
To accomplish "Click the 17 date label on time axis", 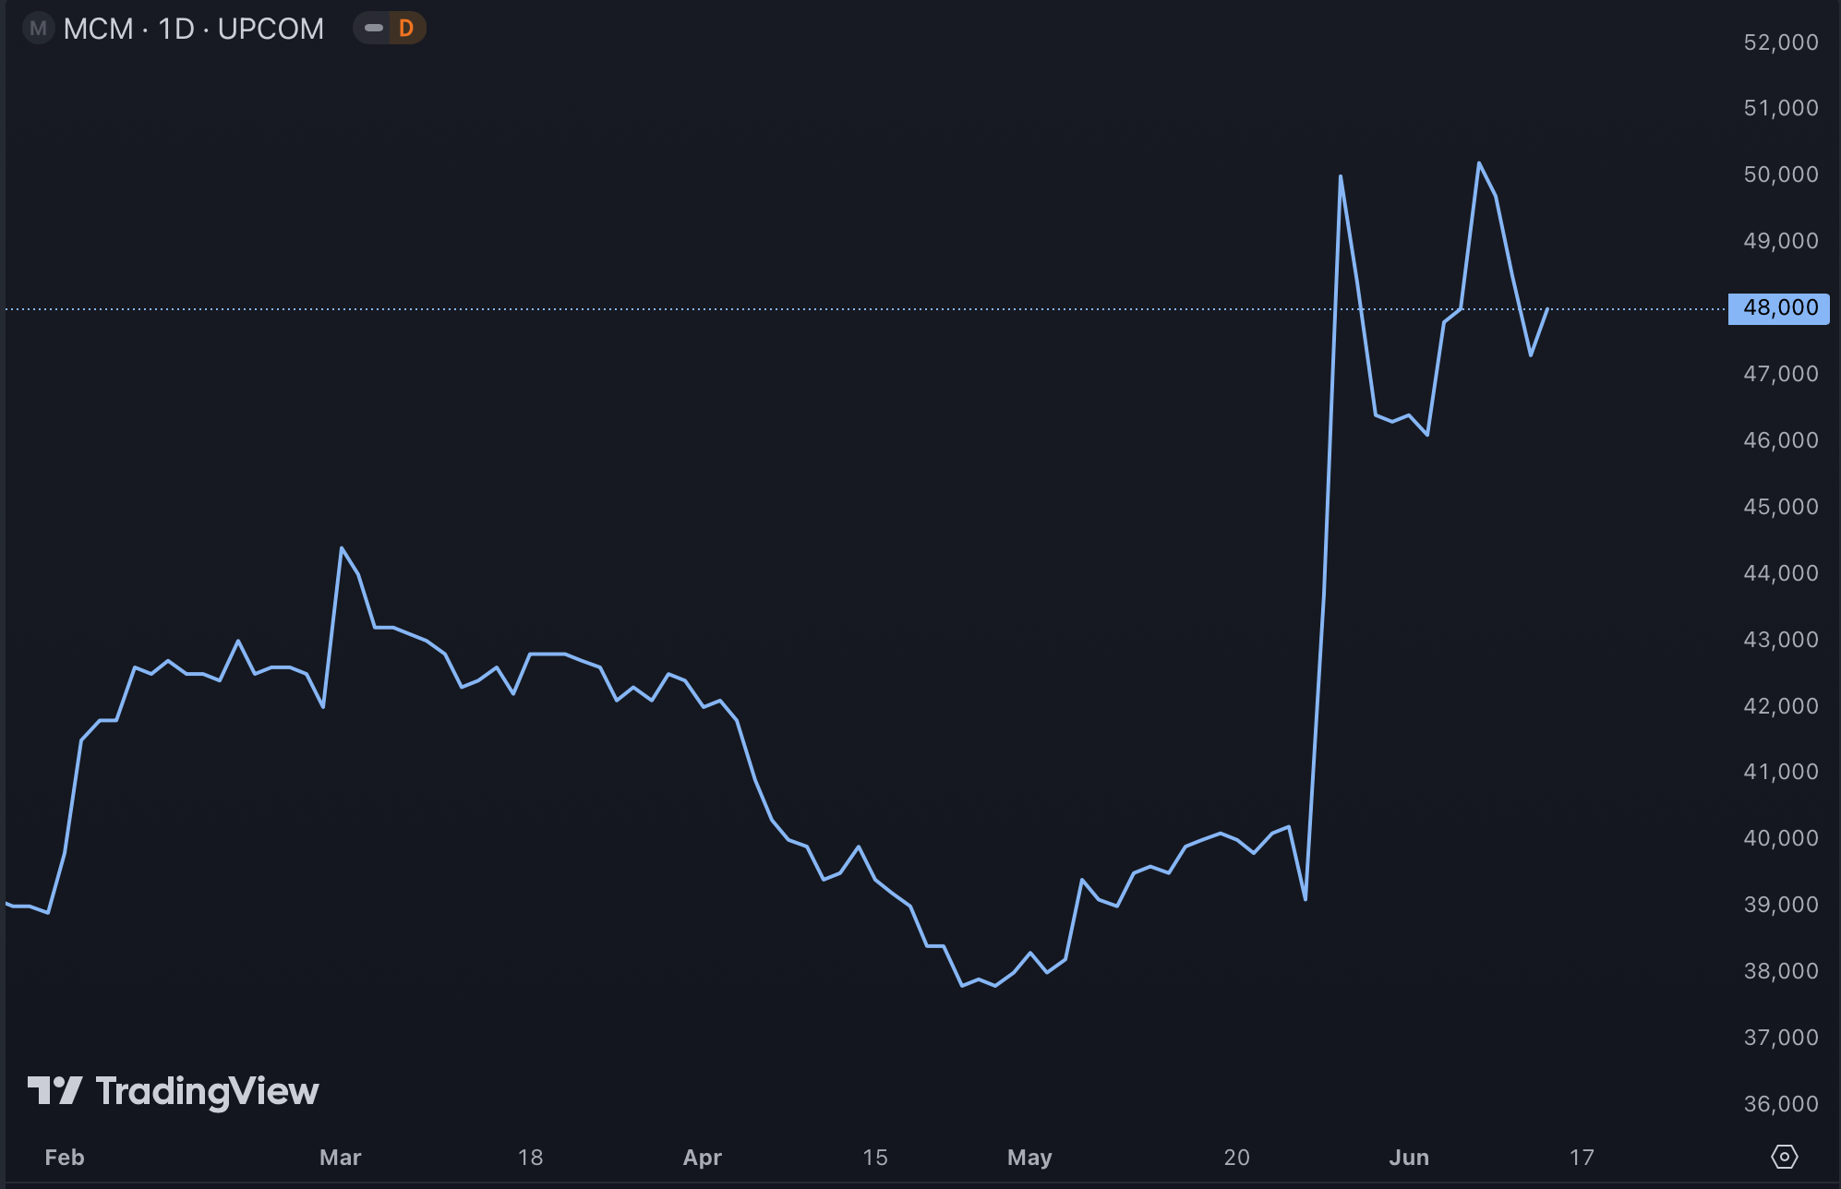I will (1582, 1158).
